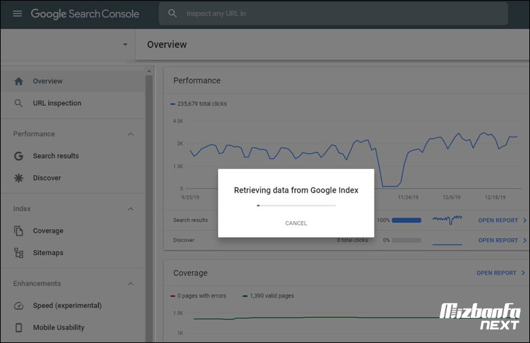Click the Coverage card heading
The image size is (530, 343).
190,273
